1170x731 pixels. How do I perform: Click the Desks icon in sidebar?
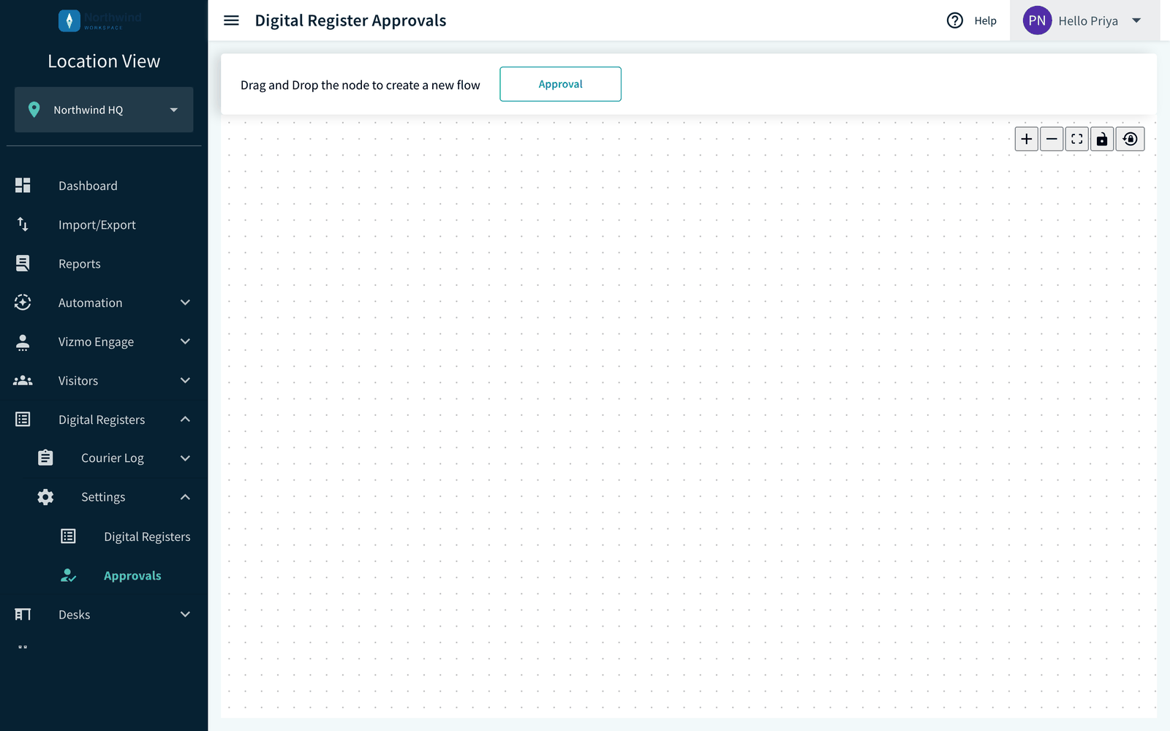coord(23,615)
